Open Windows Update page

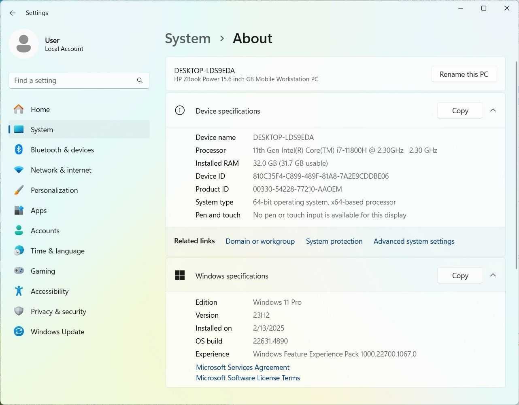pos(79,331)
